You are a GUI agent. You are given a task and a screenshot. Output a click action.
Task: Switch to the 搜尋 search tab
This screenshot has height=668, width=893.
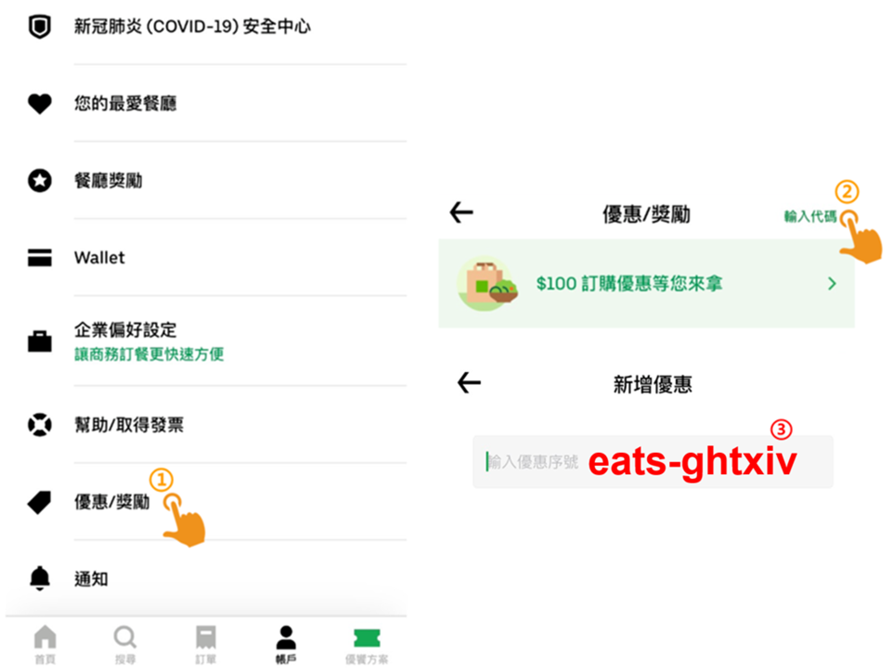[x=125, y=645]
